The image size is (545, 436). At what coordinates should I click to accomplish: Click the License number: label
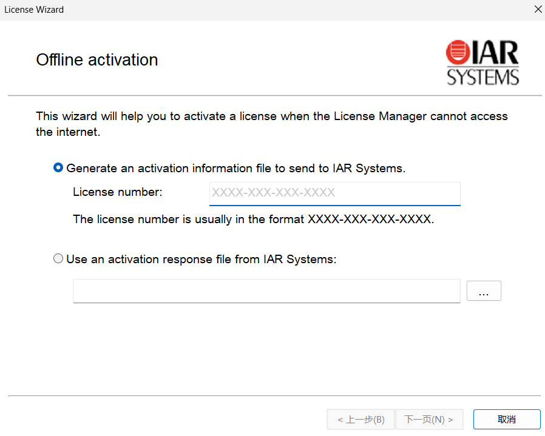(x=118, y=192)
